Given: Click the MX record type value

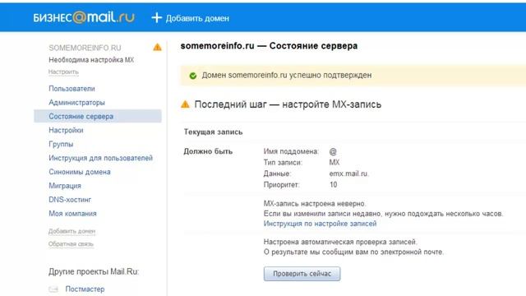Looking at the screenshot, I should tap(335, 163).
